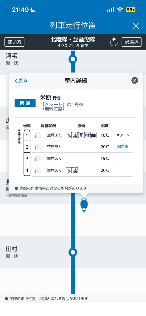The image size is (146, 316).
Task: Select car number 2 in the diagram
Action: [27, 147]
